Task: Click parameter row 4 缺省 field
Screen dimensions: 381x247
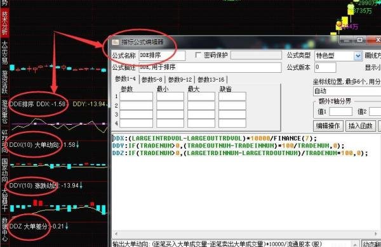Action: tap(232, 123)
